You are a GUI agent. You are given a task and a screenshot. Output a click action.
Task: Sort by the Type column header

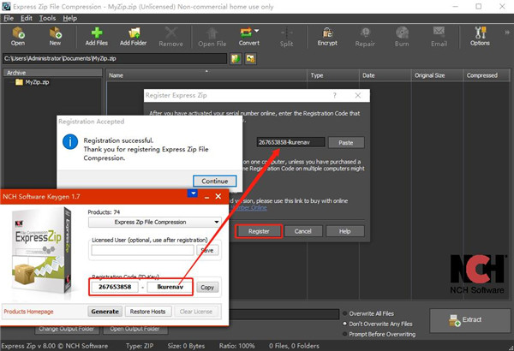333,75
